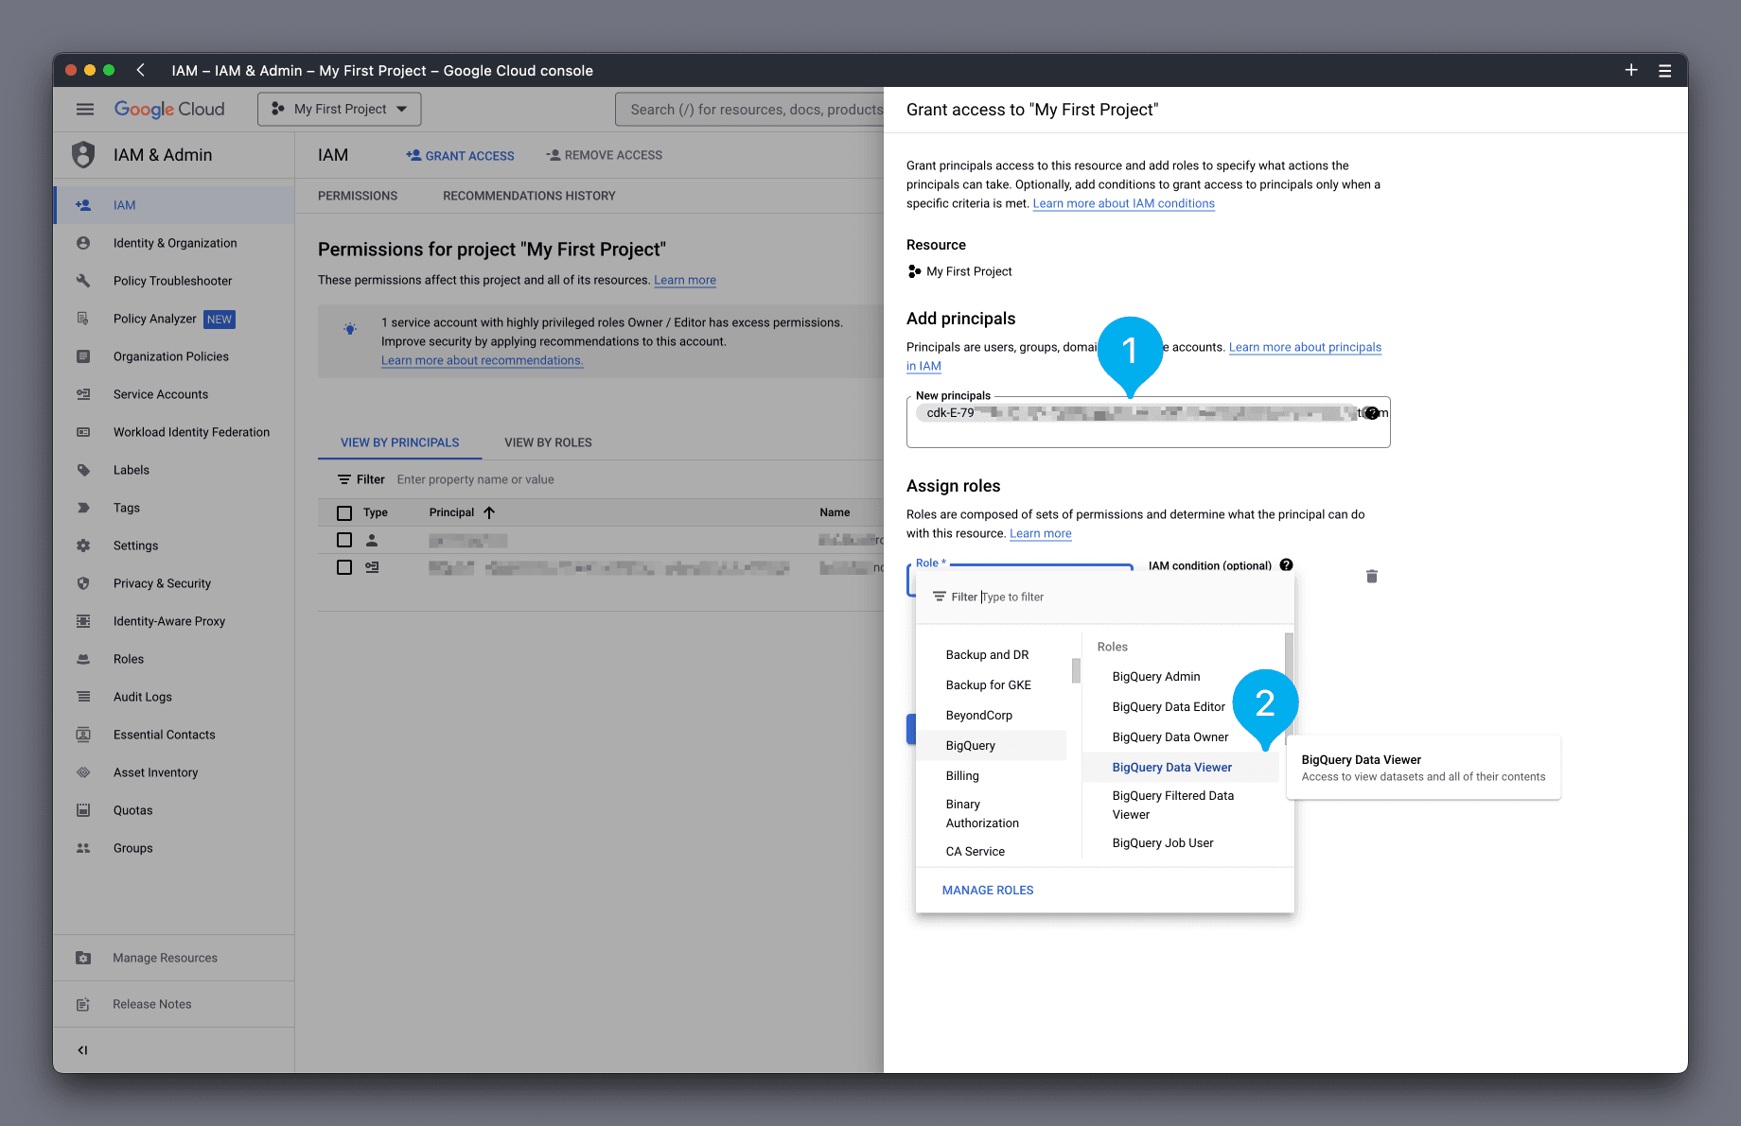This screenshot has height=1126, width=1741.
Task: Open the My First Project selector dropdown
Action: pyautogui.click(x=340, y=110)
